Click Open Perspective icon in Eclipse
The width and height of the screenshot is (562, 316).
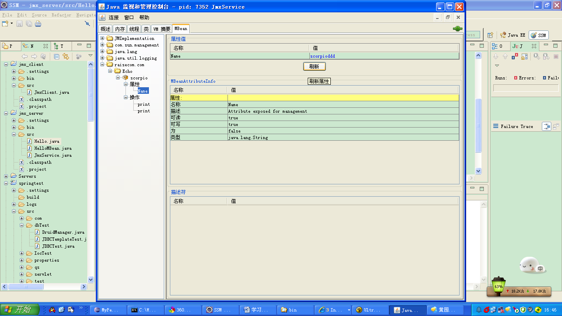490,35
